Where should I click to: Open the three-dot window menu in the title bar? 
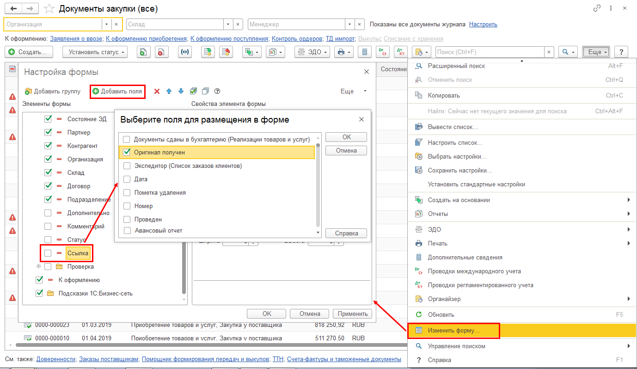point(610,9)
